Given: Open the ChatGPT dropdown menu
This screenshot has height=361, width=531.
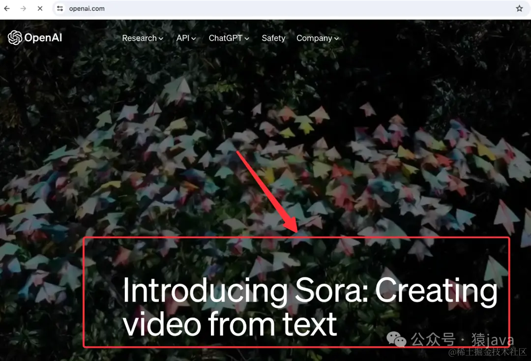Looking at the screenshot, I should point(229,38).
